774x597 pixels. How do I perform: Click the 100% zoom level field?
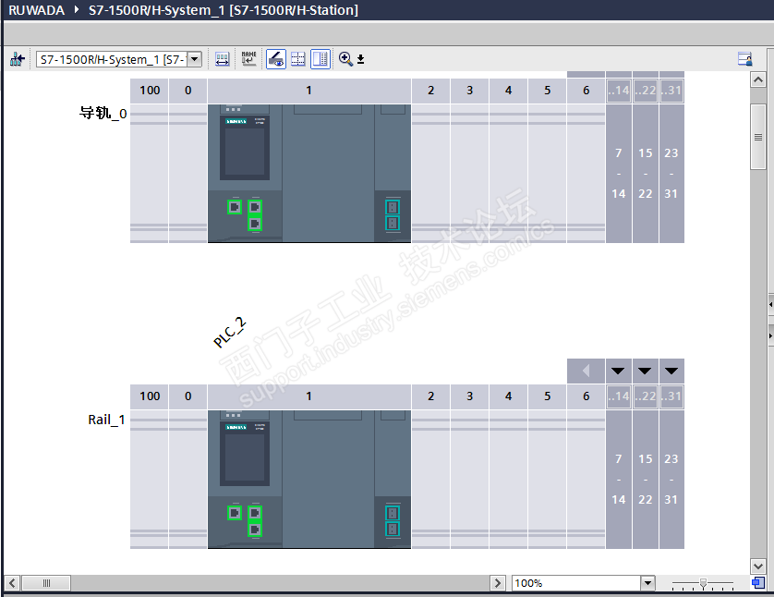[x=576, y=583]
